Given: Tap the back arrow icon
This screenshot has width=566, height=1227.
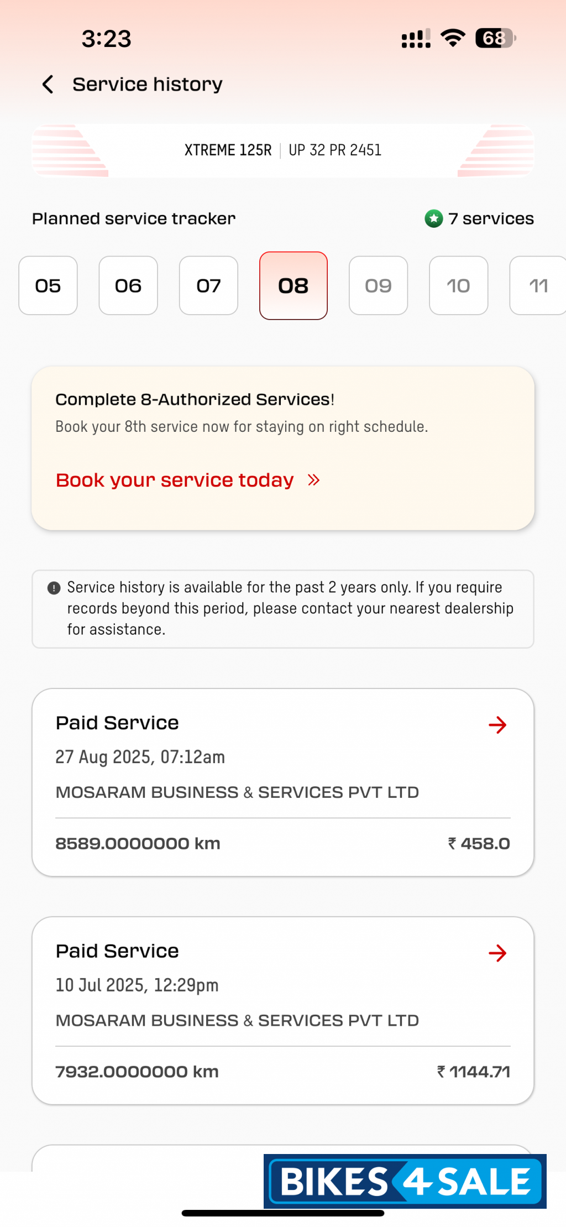Looking at the screenshot, I should click(48, 85).
